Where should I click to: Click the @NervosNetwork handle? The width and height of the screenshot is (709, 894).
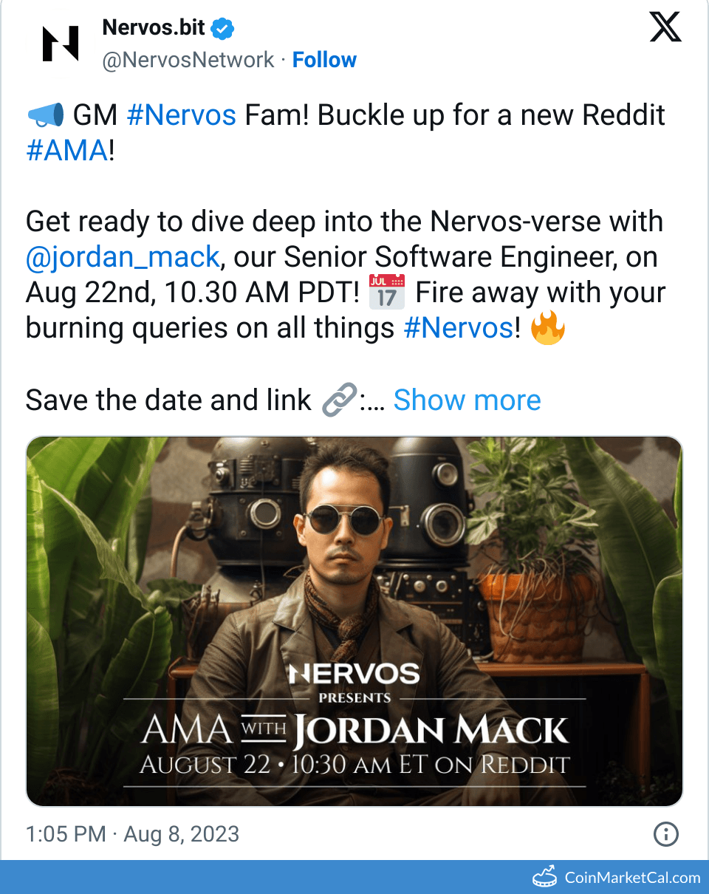(188, 60)
